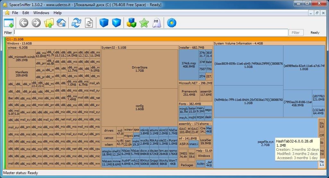The height and width of the screenshot is (178, 329).
Task: Go forward with the right arrow icon
Action: pos(36,23)
